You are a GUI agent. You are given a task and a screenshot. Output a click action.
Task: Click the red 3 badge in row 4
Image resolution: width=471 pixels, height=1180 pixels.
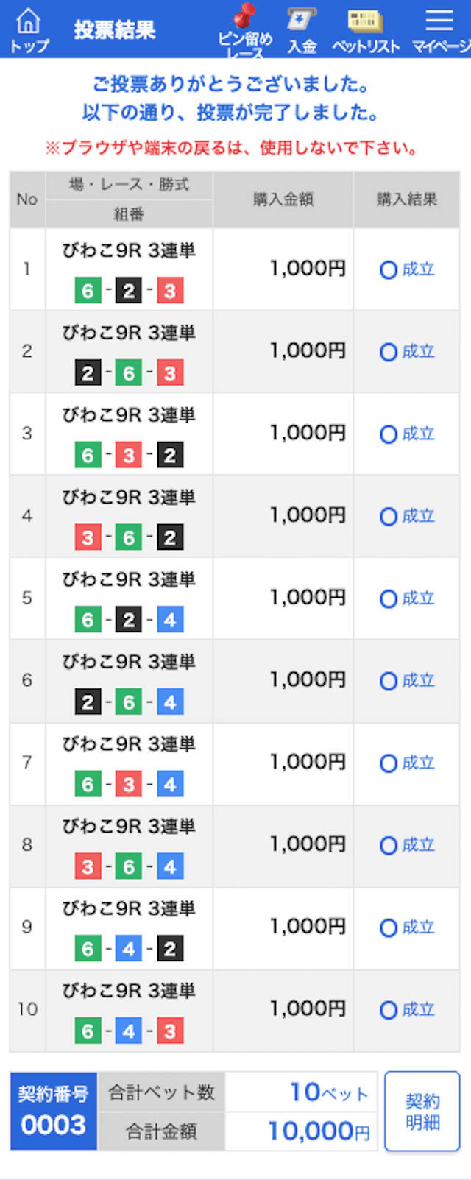click(x=88, y=538)
